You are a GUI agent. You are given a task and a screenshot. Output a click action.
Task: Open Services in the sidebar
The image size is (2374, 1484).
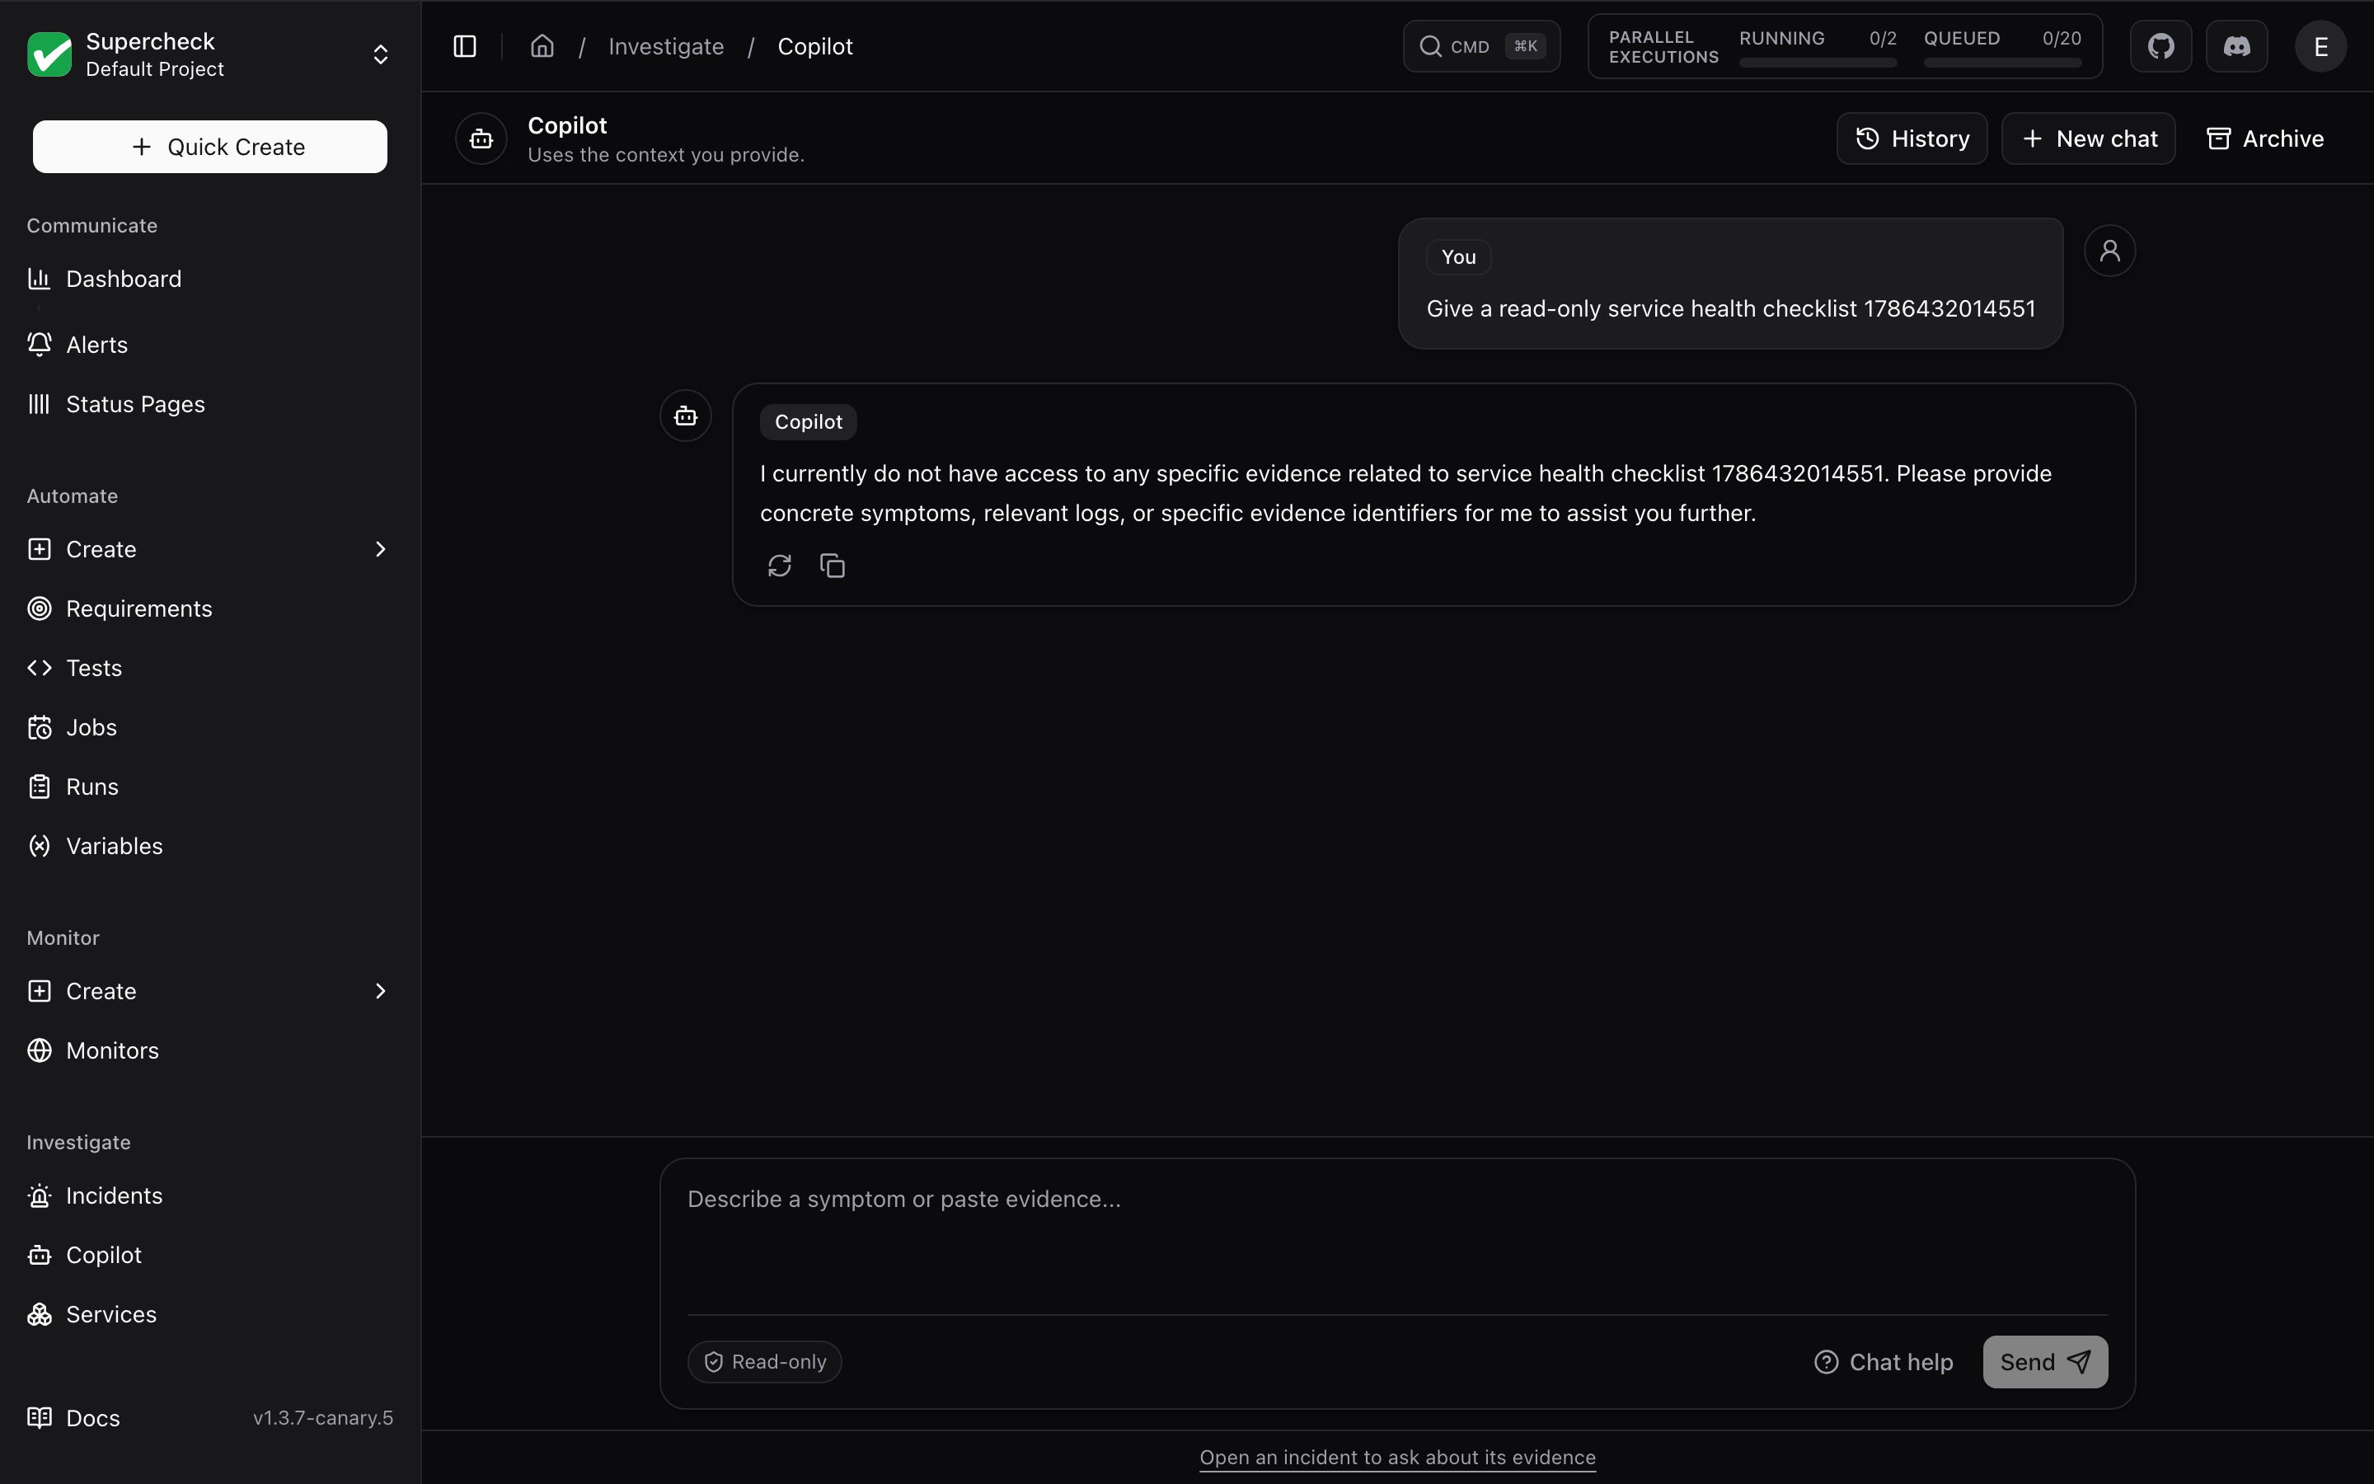[x=210, y=1314]
